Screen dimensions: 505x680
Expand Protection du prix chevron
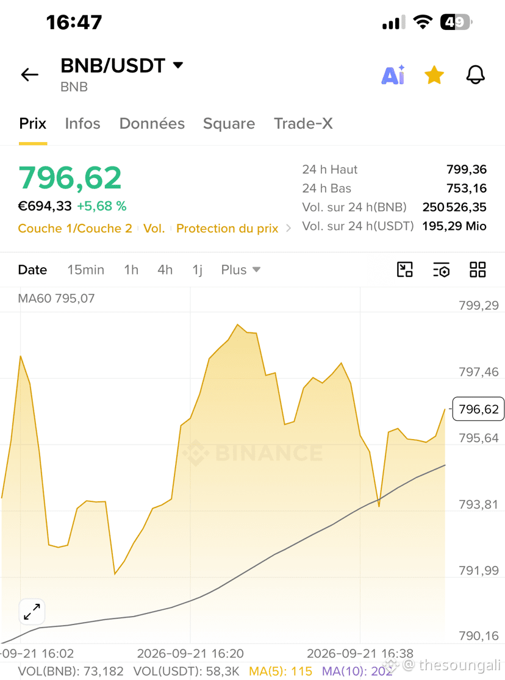[x=288, y=228]
